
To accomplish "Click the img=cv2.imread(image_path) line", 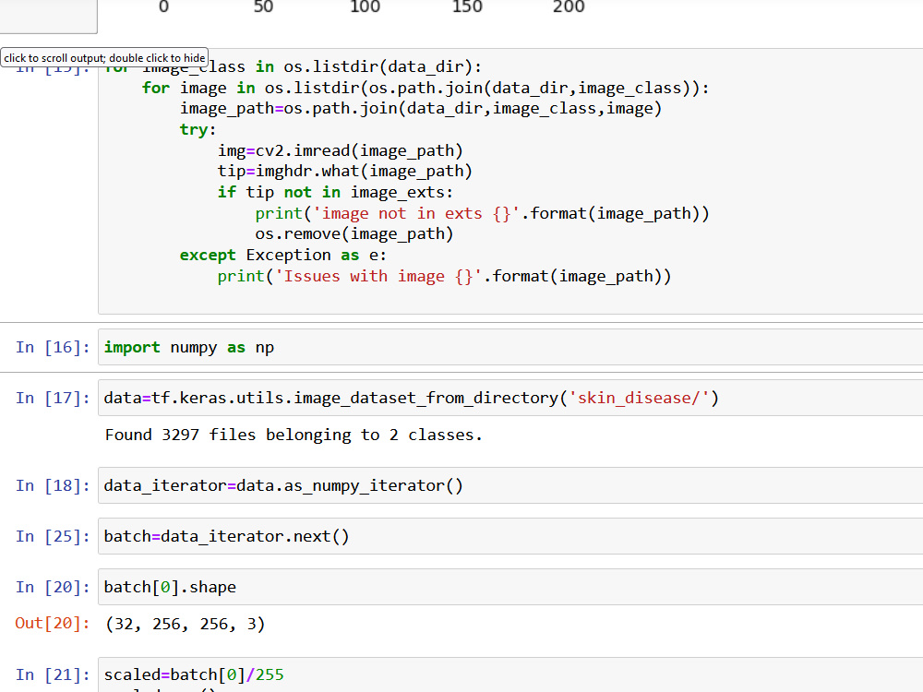I will pos(341,150).
